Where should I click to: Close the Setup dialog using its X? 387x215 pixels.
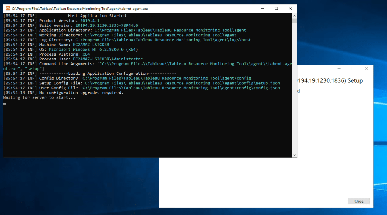point(366,68)
